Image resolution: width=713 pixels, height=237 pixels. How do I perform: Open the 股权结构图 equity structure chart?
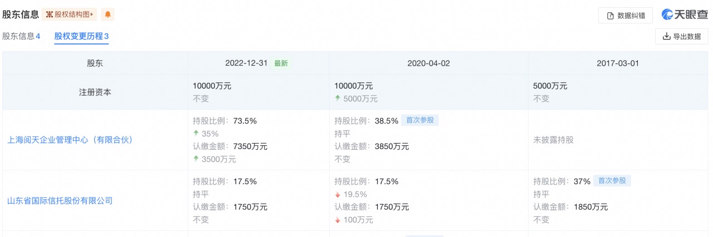[70, 14]
